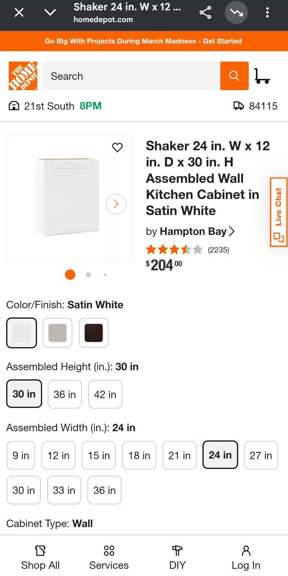Open the March Madness Get Started banner

click(x=144, y=41)
